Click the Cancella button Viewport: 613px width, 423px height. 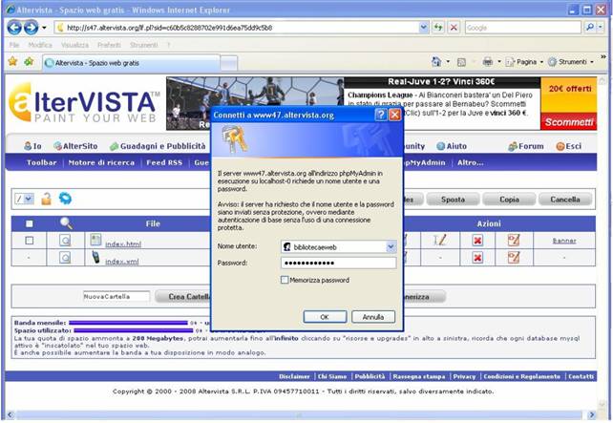[x=565, y=200]
